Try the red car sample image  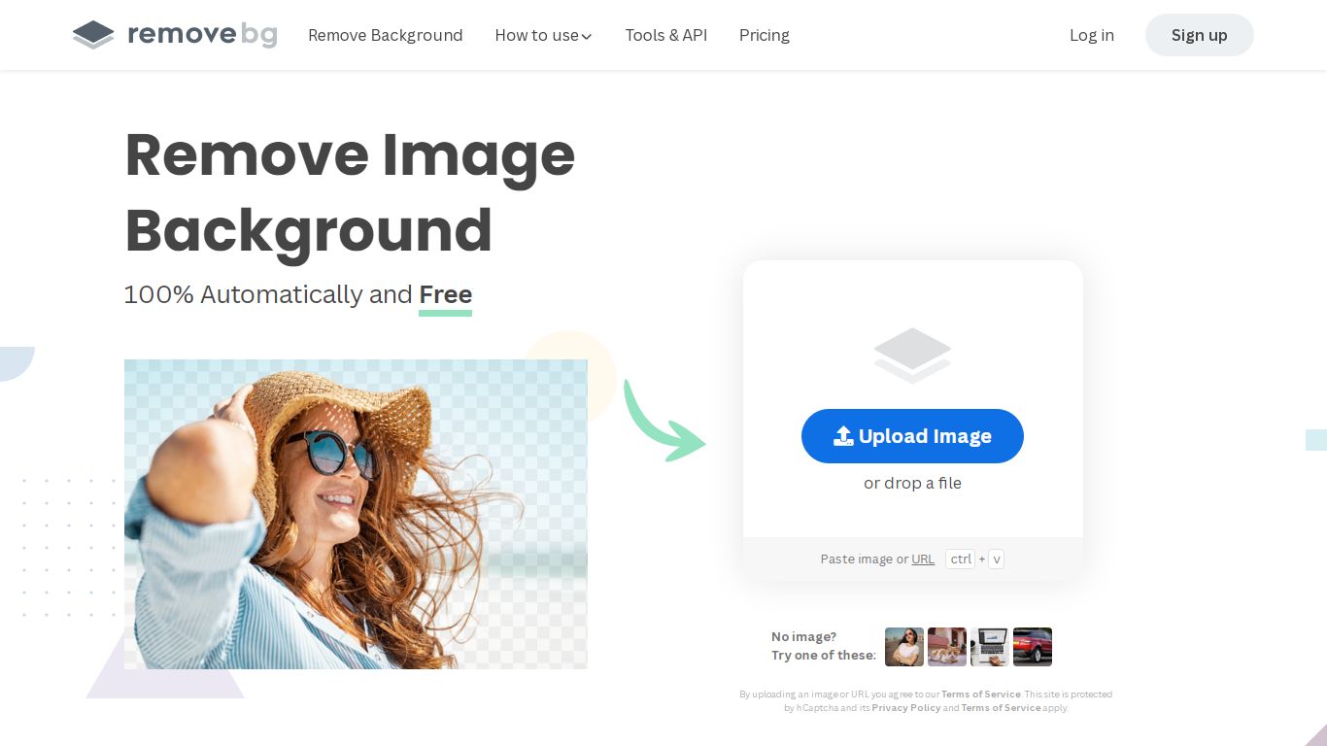[1033, 647]
